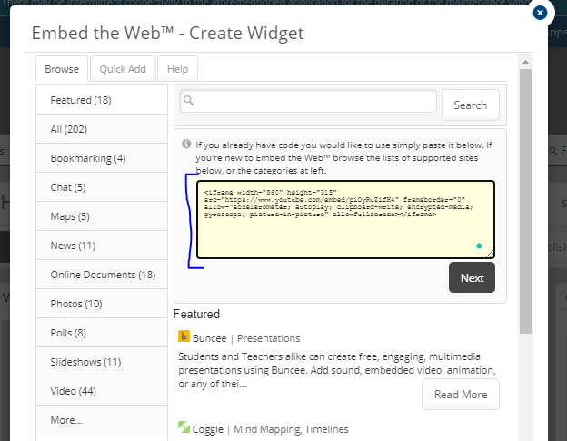The image size is (567, 441).
Task: Close the Create Widget dialog
Action: [540, 13]
